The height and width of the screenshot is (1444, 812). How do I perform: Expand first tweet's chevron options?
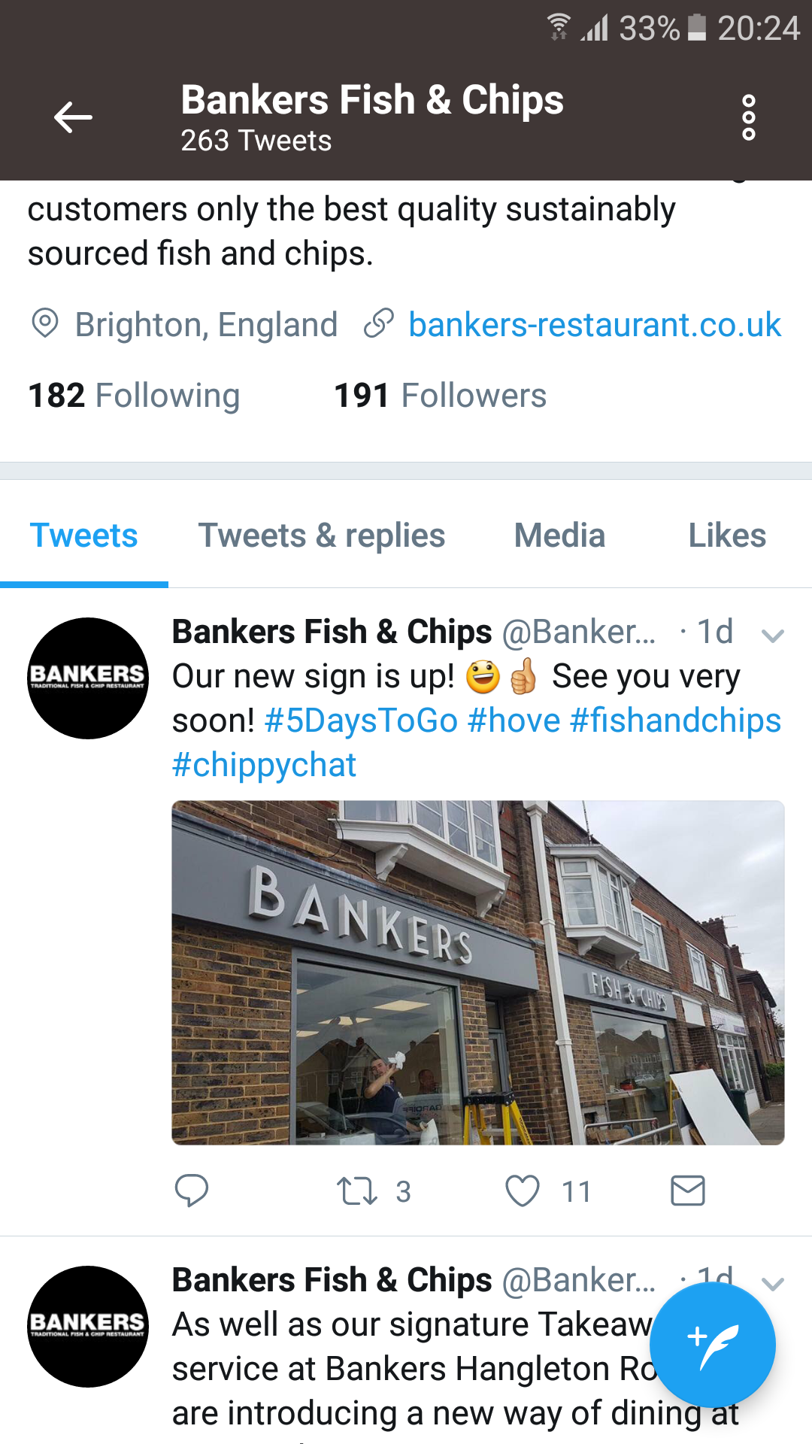point(773,636)
